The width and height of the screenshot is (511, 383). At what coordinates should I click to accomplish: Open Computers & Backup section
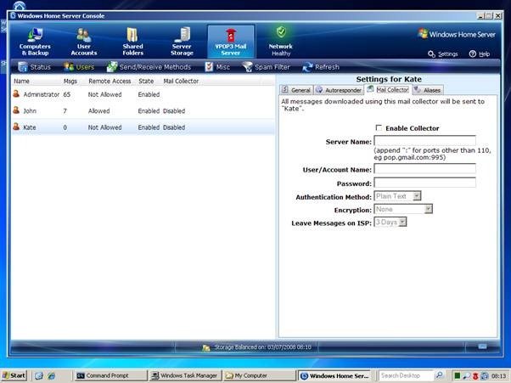click(x=35, y=42)
